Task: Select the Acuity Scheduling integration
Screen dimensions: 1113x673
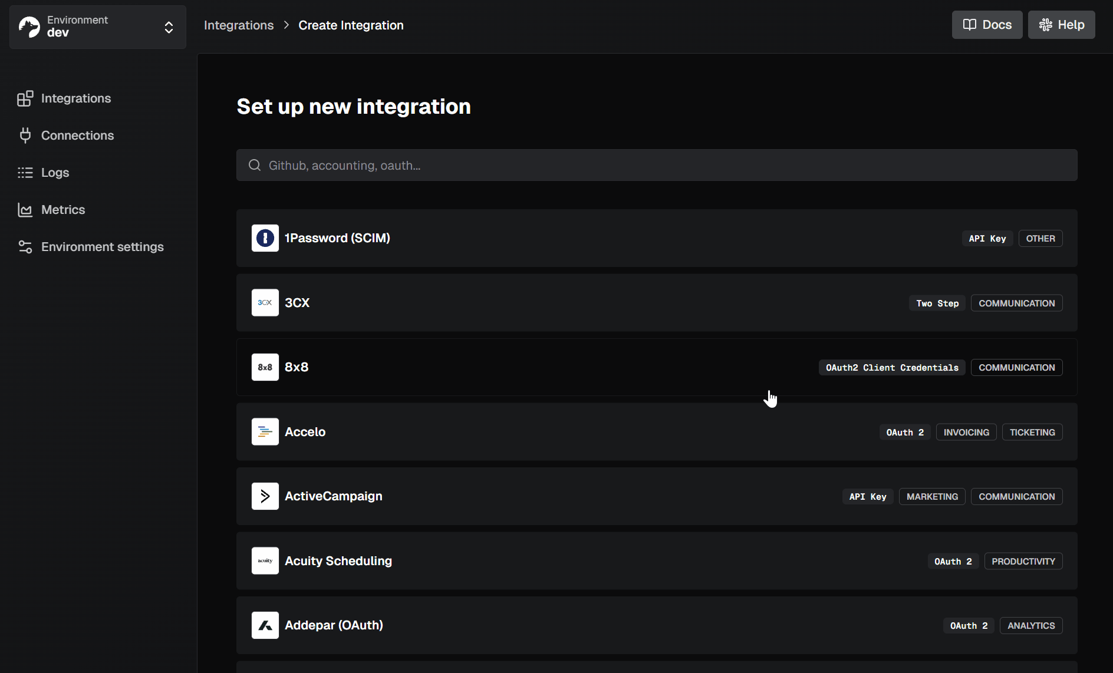Action: [x=657, y=561]
